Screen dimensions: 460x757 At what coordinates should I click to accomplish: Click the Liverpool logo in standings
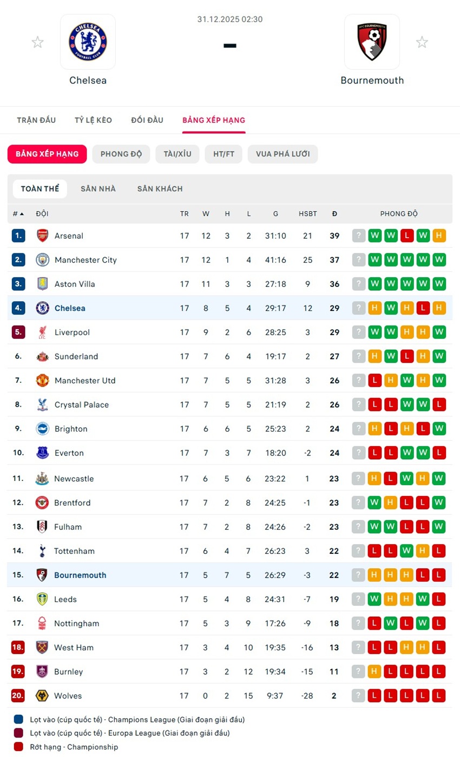[x=43, y=332]
